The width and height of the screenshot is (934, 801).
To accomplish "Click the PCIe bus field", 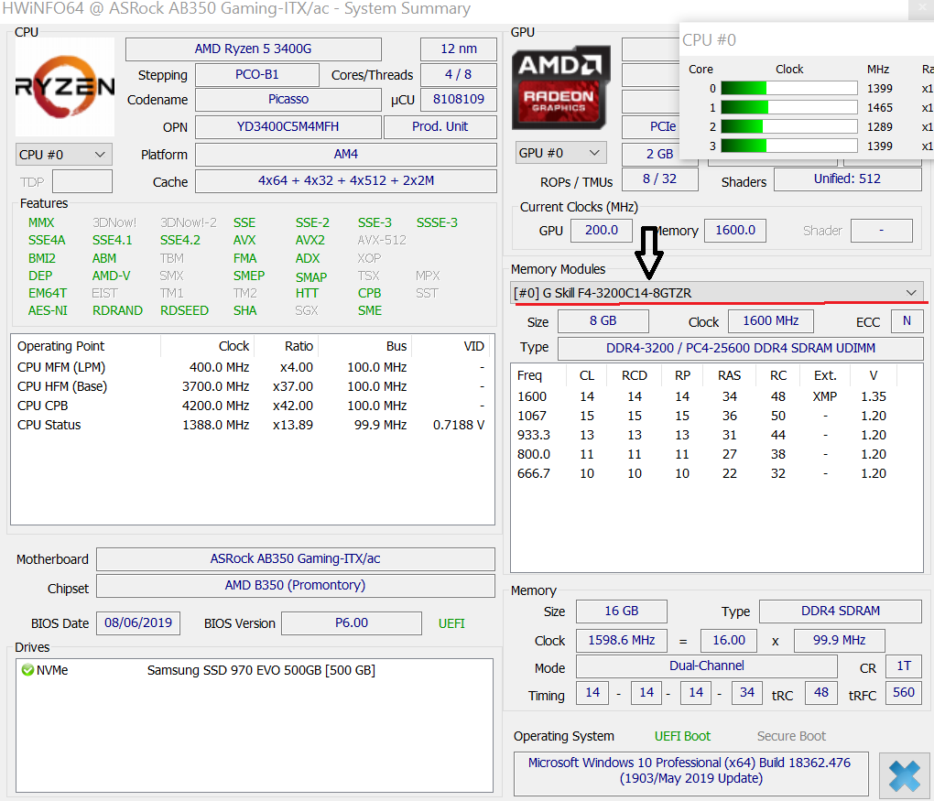I will pyautogui.click(x=651, y=127).
